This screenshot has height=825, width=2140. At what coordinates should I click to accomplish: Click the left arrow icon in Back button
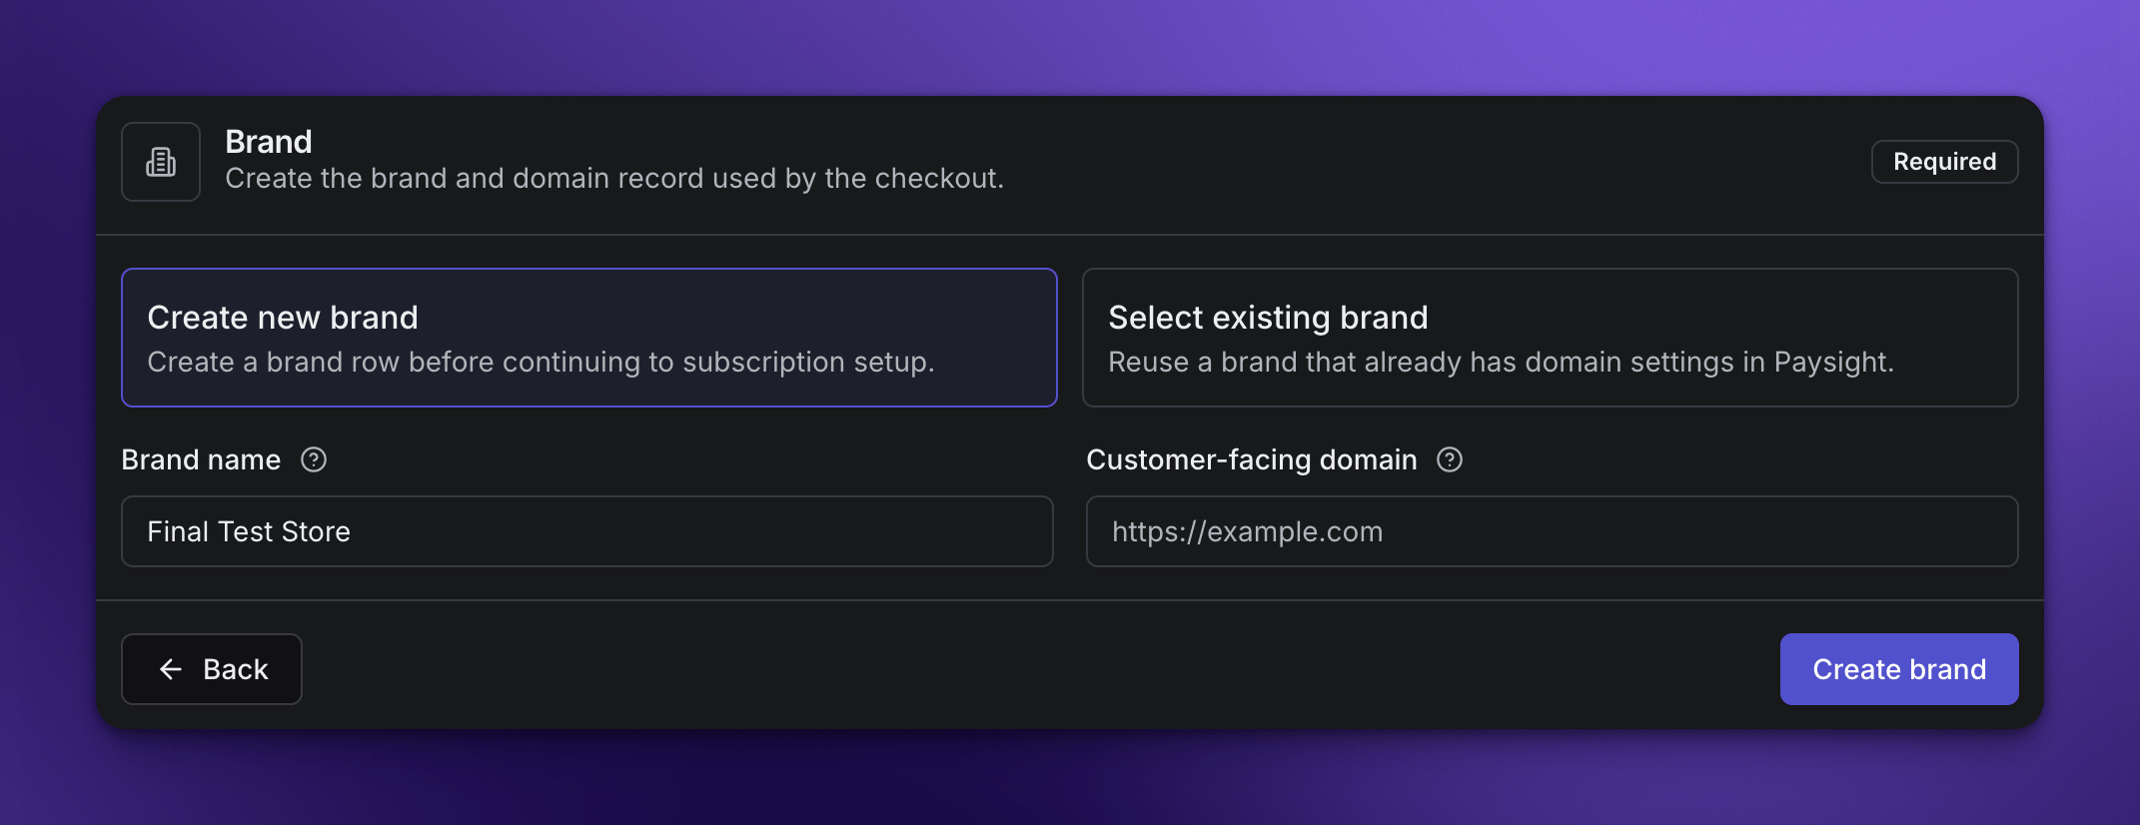tap(171, 669)
